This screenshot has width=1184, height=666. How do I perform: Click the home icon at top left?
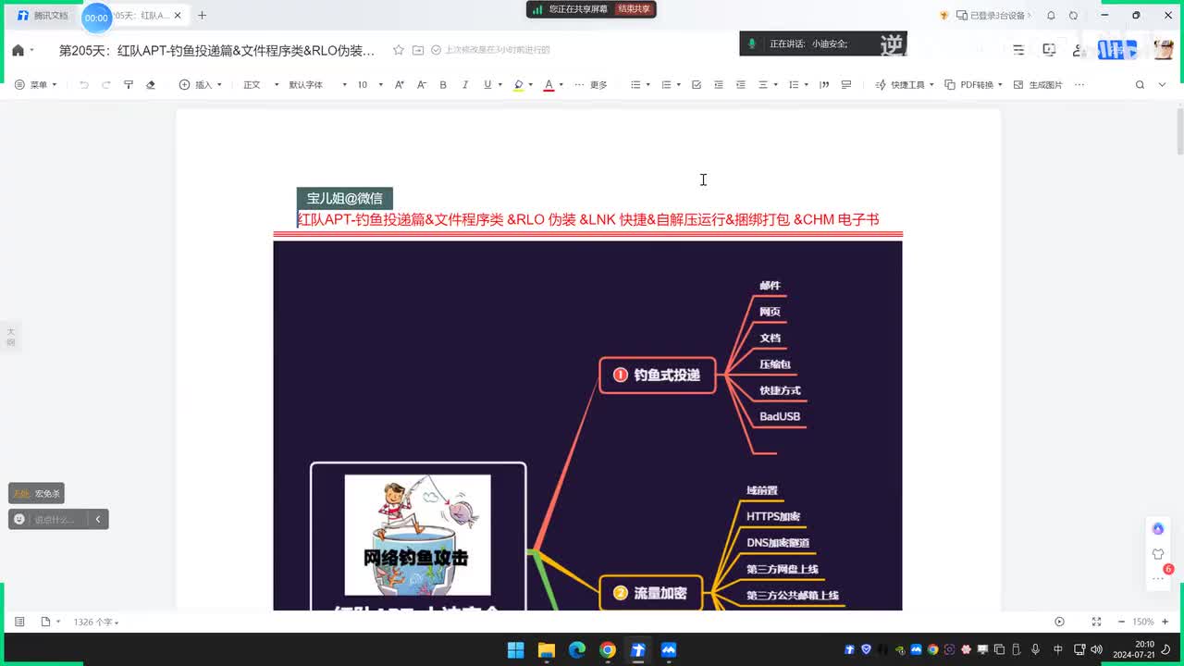pos(18,50)
